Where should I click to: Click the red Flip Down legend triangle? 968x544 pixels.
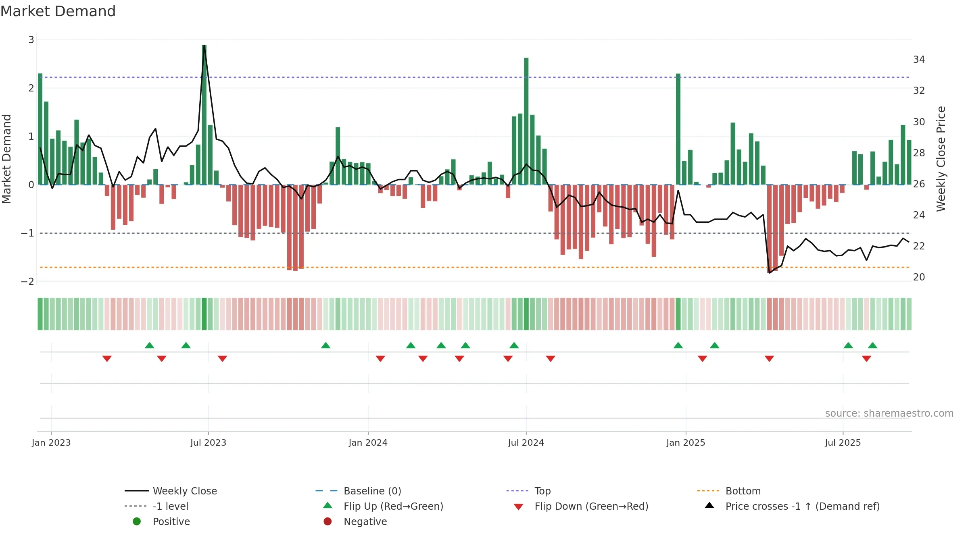click(x=519, y=507)
